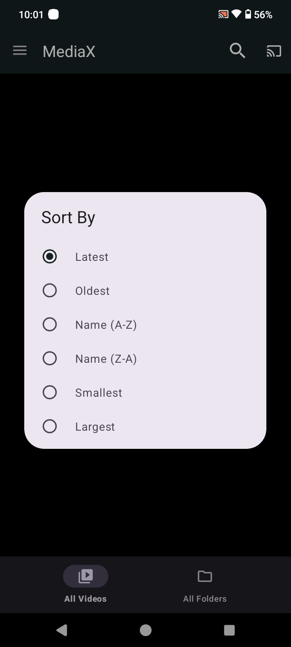Switch to the All Folders tab label
The height and width of the screenshot is (647, 291).
click(205, 599)
